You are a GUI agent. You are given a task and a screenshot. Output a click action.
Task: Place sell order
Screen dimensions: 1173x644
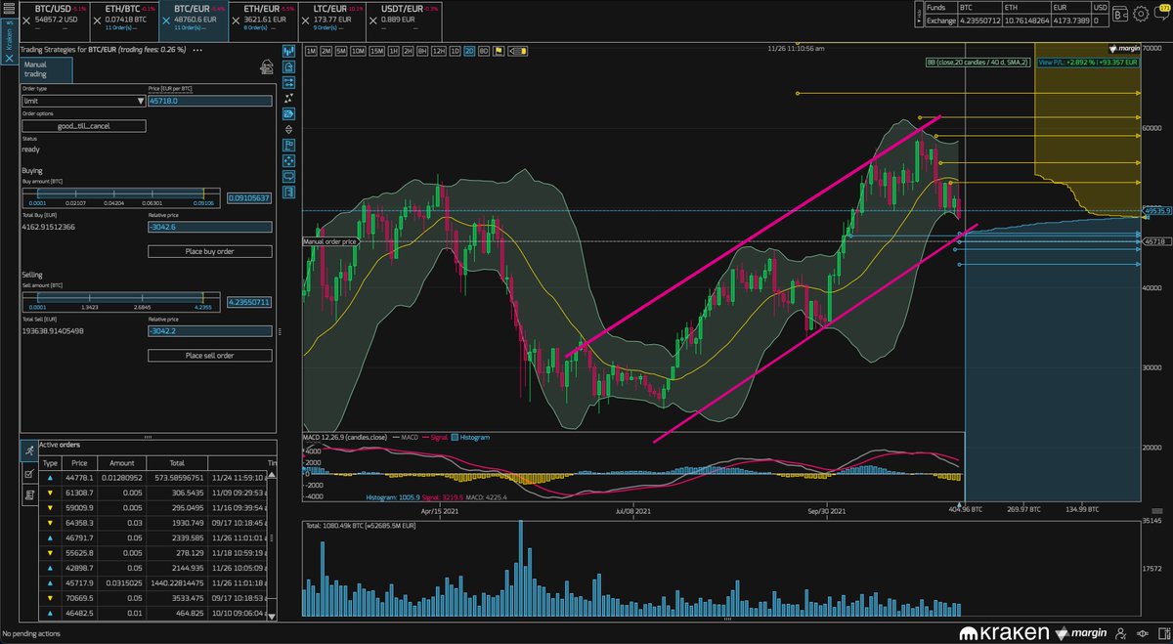pos(209,356)
